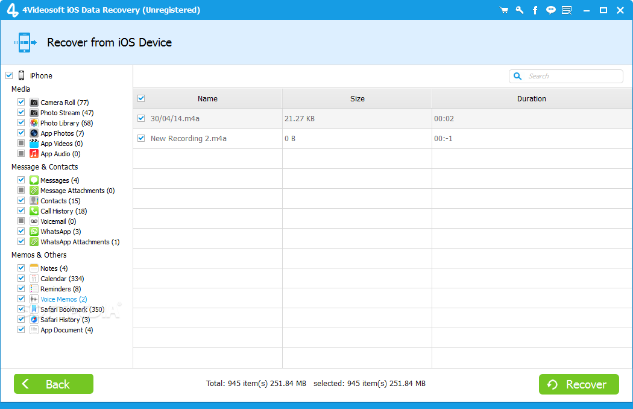Screen dimensions: 633x409
Task: Uncheck the 30/04/14.m4a file checkbox
Action: click(141, 118)
